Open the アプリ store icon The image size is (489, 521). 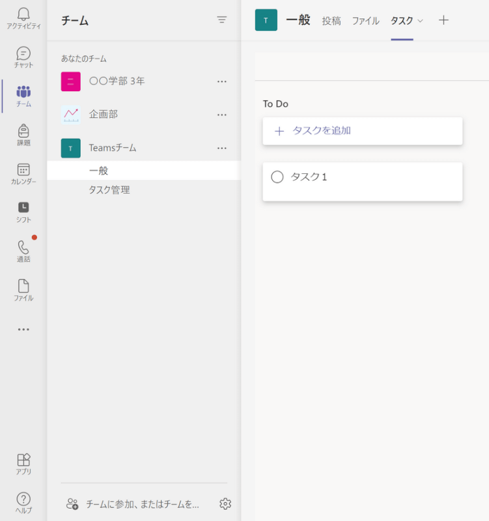23,460
